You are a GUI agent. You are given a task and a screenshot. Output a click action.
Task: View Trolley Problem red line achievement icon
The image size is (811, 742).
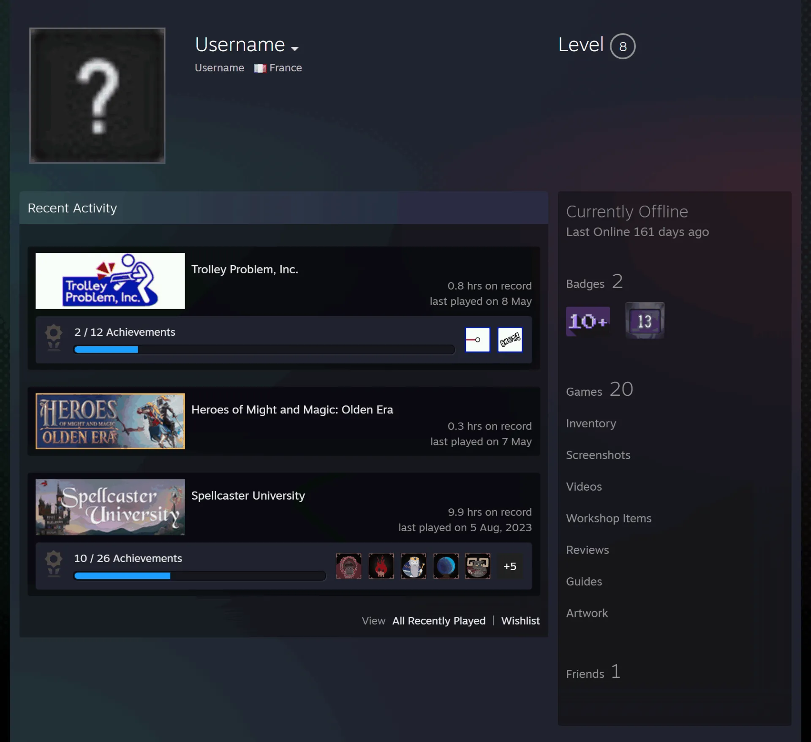tap(477, 340)
